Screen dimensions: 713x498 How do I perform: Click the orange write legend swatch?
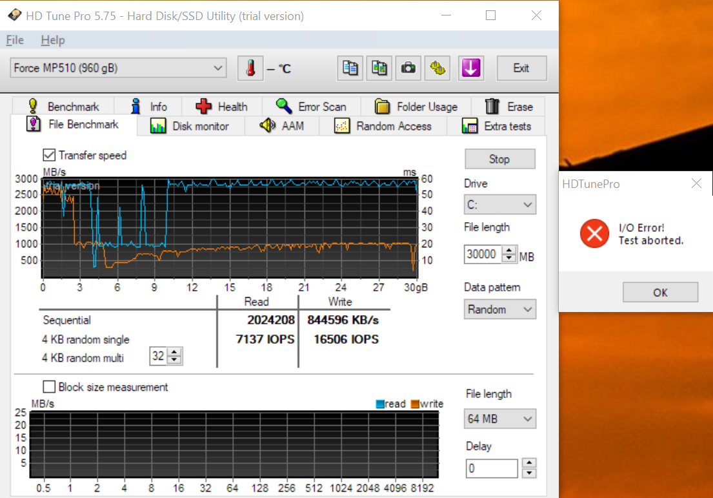pyautogui.click(x=415, y=404)
